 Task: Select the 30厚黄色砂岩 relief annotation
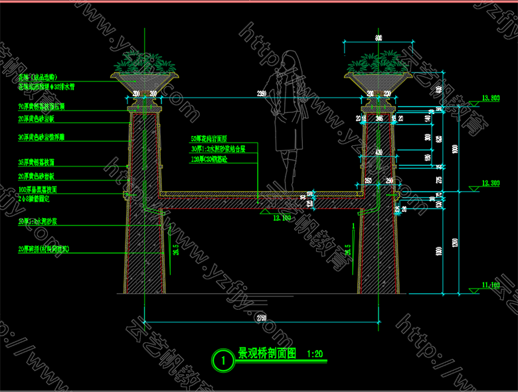click(41, 137)
